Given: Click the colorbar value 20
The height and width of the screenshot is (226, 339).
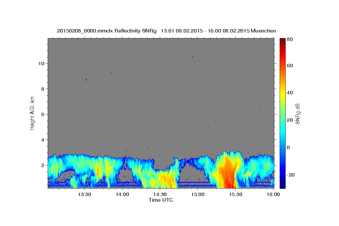Looking at the screenshot, I should click(290, 120).
